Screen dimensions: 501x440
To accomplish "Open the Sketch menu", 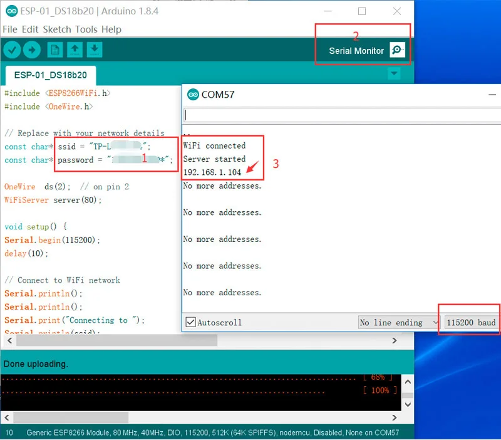I will (x=57, y=29).
